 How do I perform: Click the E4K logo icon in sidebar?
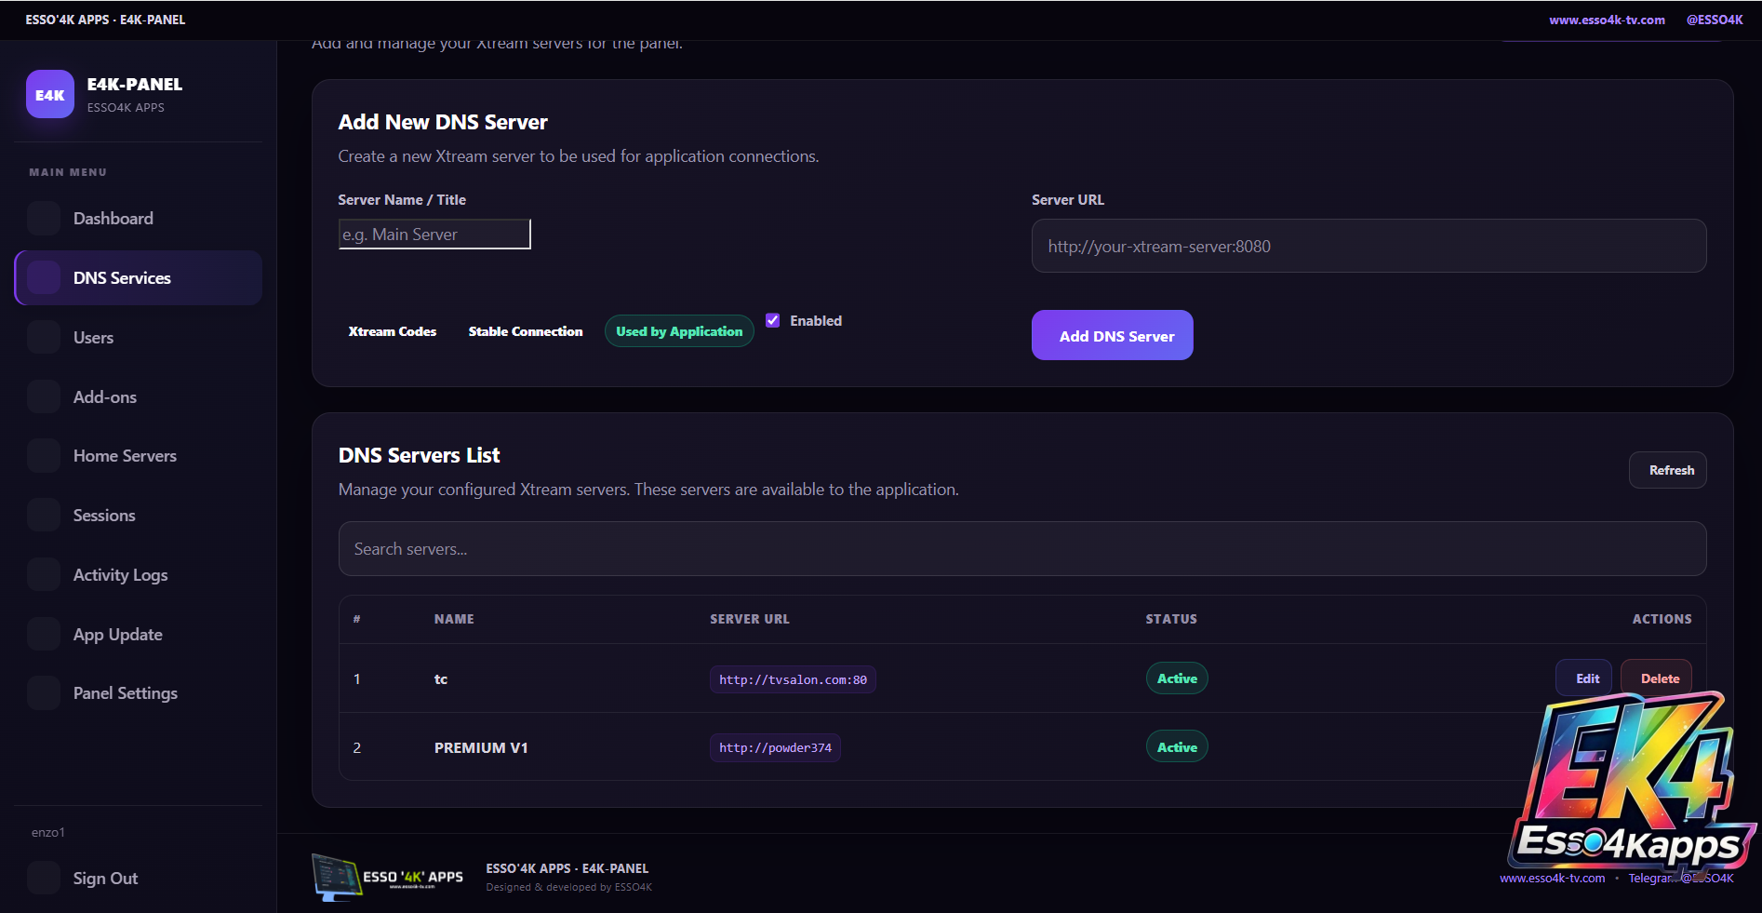point(50,94)
